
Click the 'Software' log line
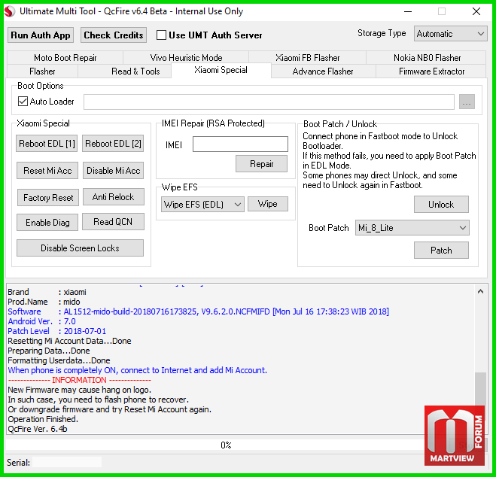(x=199, y=311)
